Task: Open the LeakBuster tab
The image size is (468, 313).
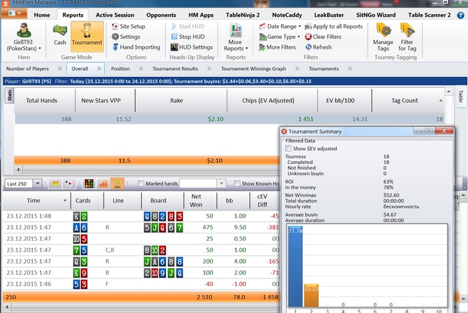Action: (329, 15)
